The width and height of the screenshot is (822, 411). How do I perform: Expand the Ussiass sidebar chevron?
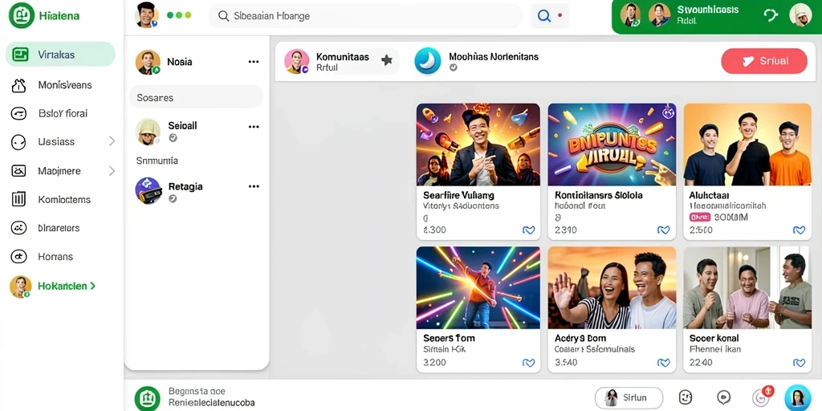click(x=112, y=141)
